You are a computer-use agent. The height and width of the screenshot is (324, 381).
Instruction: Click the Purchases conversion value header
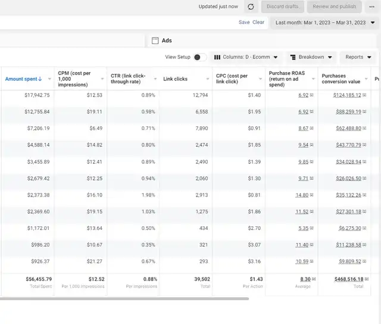click(341, 79)
